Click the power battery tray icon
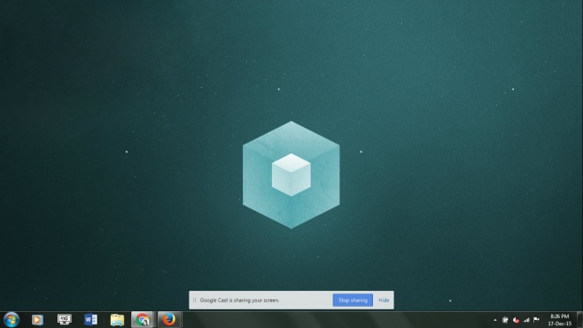583x328 pixels. [505, 320]
